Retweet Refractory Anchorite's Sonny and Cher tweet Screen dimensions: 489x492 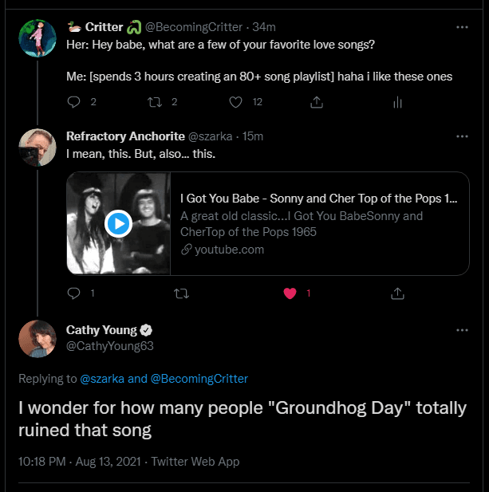(x=181, y=293)
